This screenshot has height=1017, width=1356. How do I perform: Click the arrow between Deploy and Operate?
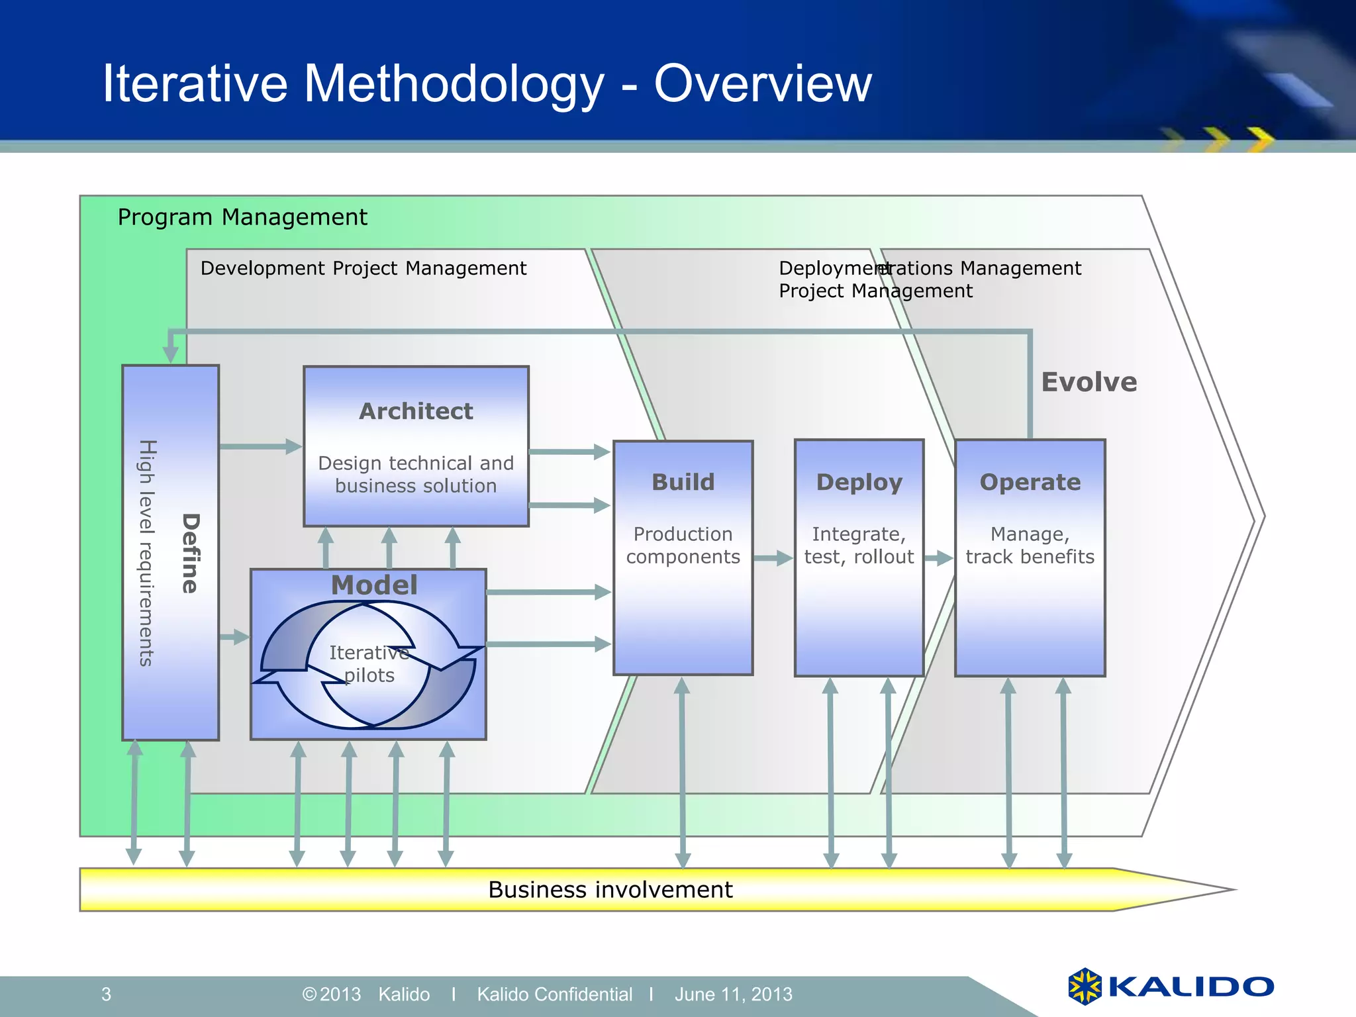[x=939, y=558]
